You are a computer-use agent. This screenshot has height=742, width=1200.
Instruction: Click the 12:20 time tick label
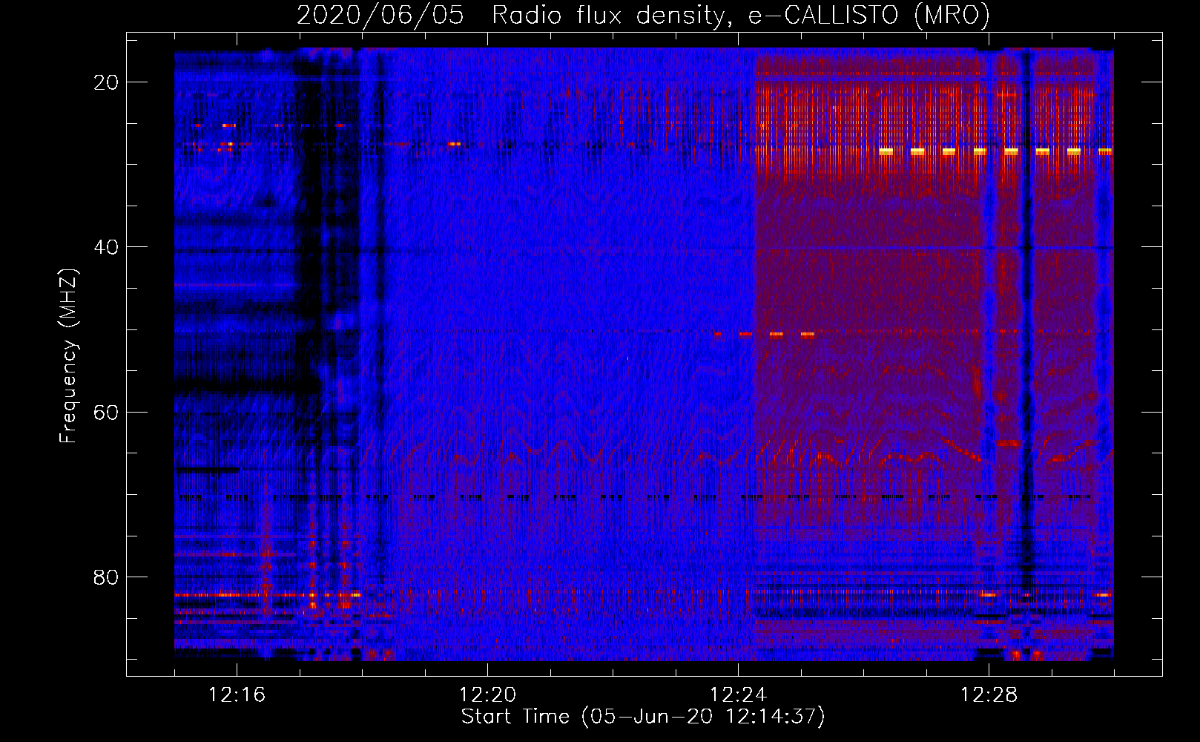point(488,695)
